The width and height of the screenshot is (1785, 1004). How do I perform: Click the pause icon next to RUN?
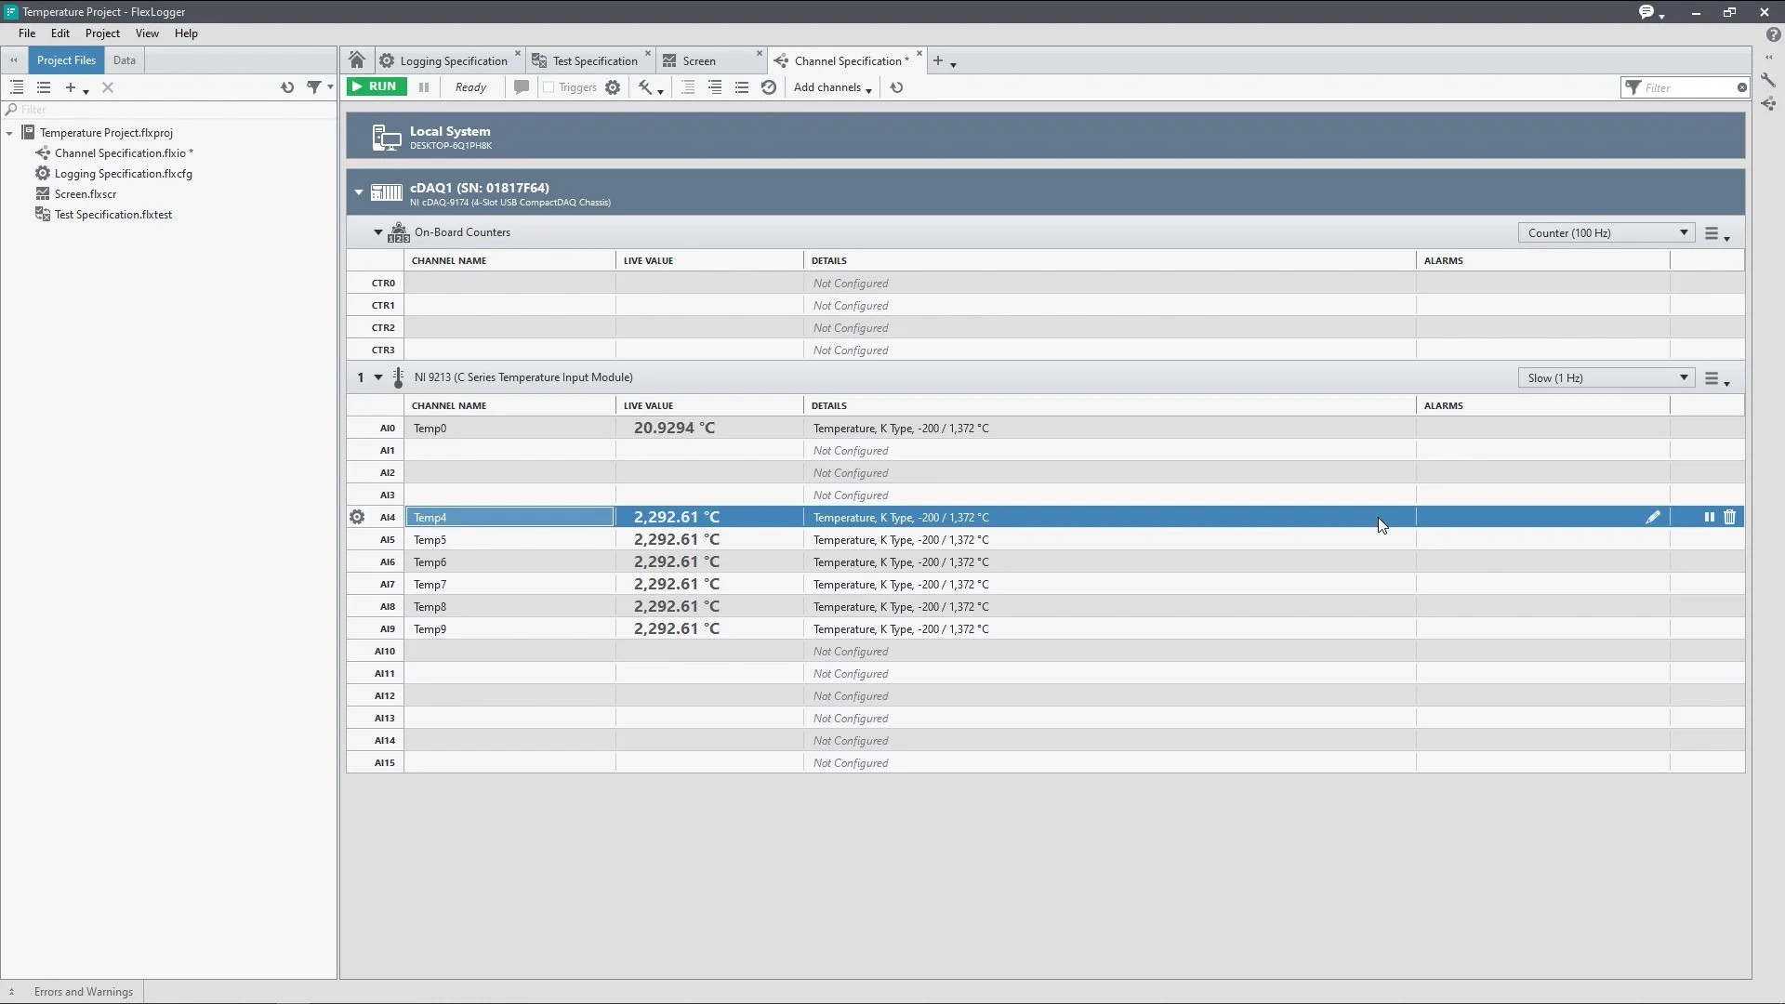424,87
